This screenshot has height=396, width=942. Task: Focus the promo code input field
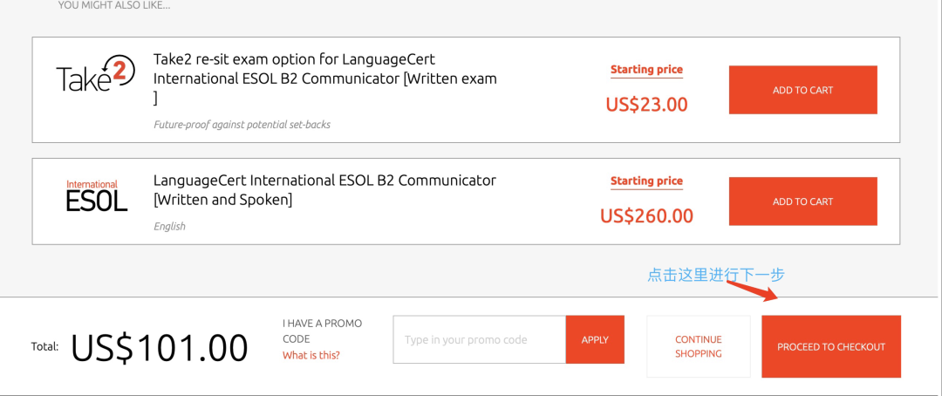[x=480, y=339]
